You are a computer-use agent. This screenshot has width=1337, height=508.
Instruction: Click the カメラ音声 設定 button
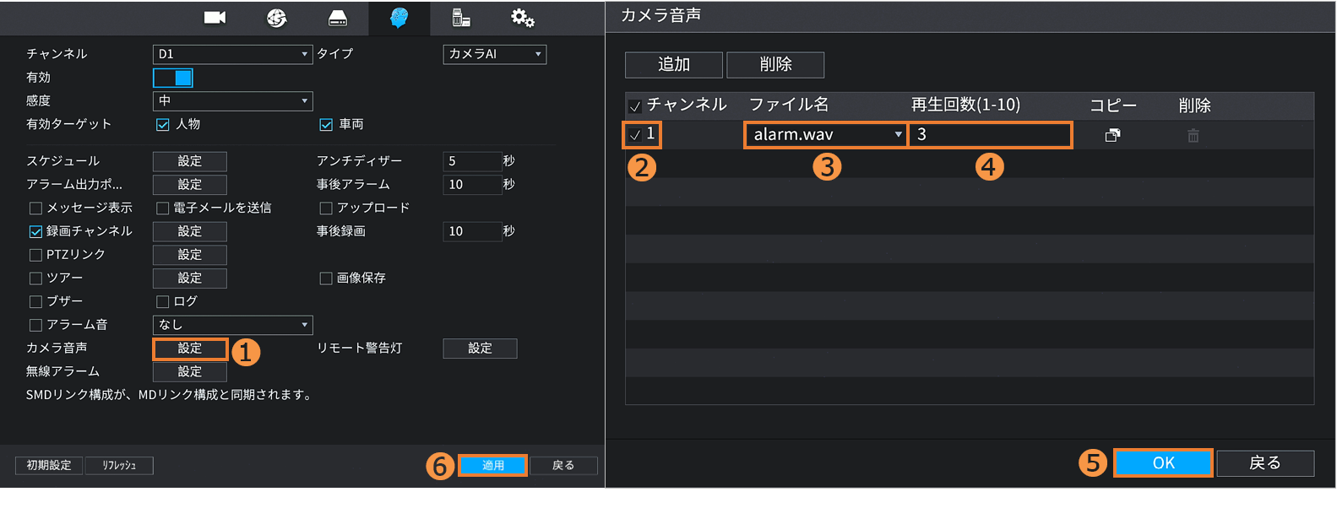pyautogui.click(x=190, y=349)
